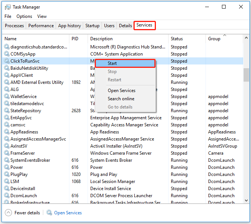Click the vertical scrollbar thumb
251x224 pixels.
tap(246, 75)
